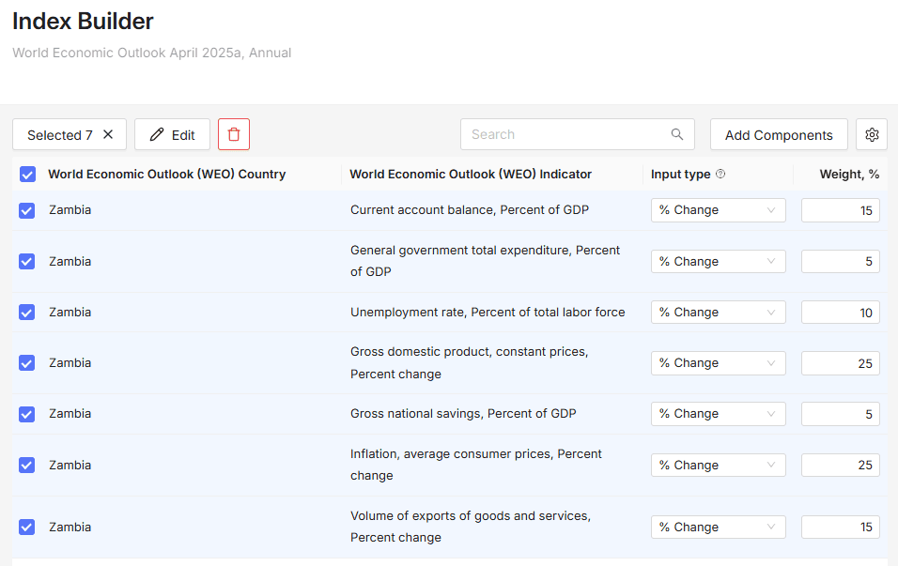The height and width of the screenshot is (566, 898).
Task: Clear selection with the X icon
Action: pos(108,134)
